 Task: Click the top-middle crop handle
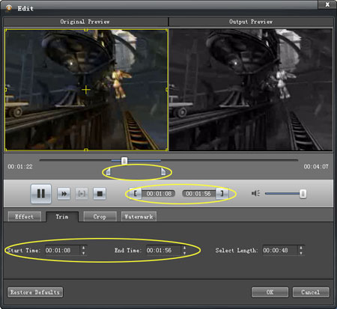pyautogui.click(x=86, y=30)
